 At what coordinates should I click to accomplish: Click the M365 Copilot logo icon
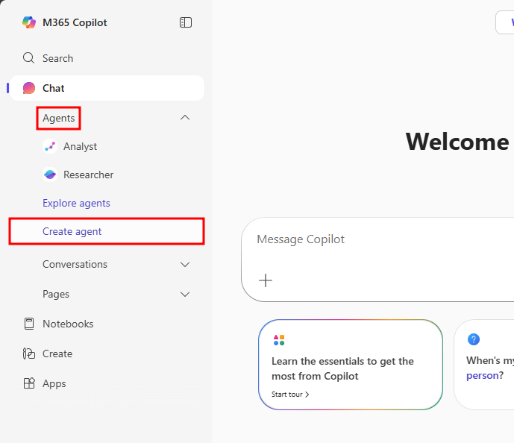click(x=29, y=22)
